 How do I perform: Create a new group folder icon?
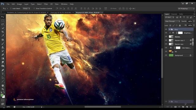183,107
